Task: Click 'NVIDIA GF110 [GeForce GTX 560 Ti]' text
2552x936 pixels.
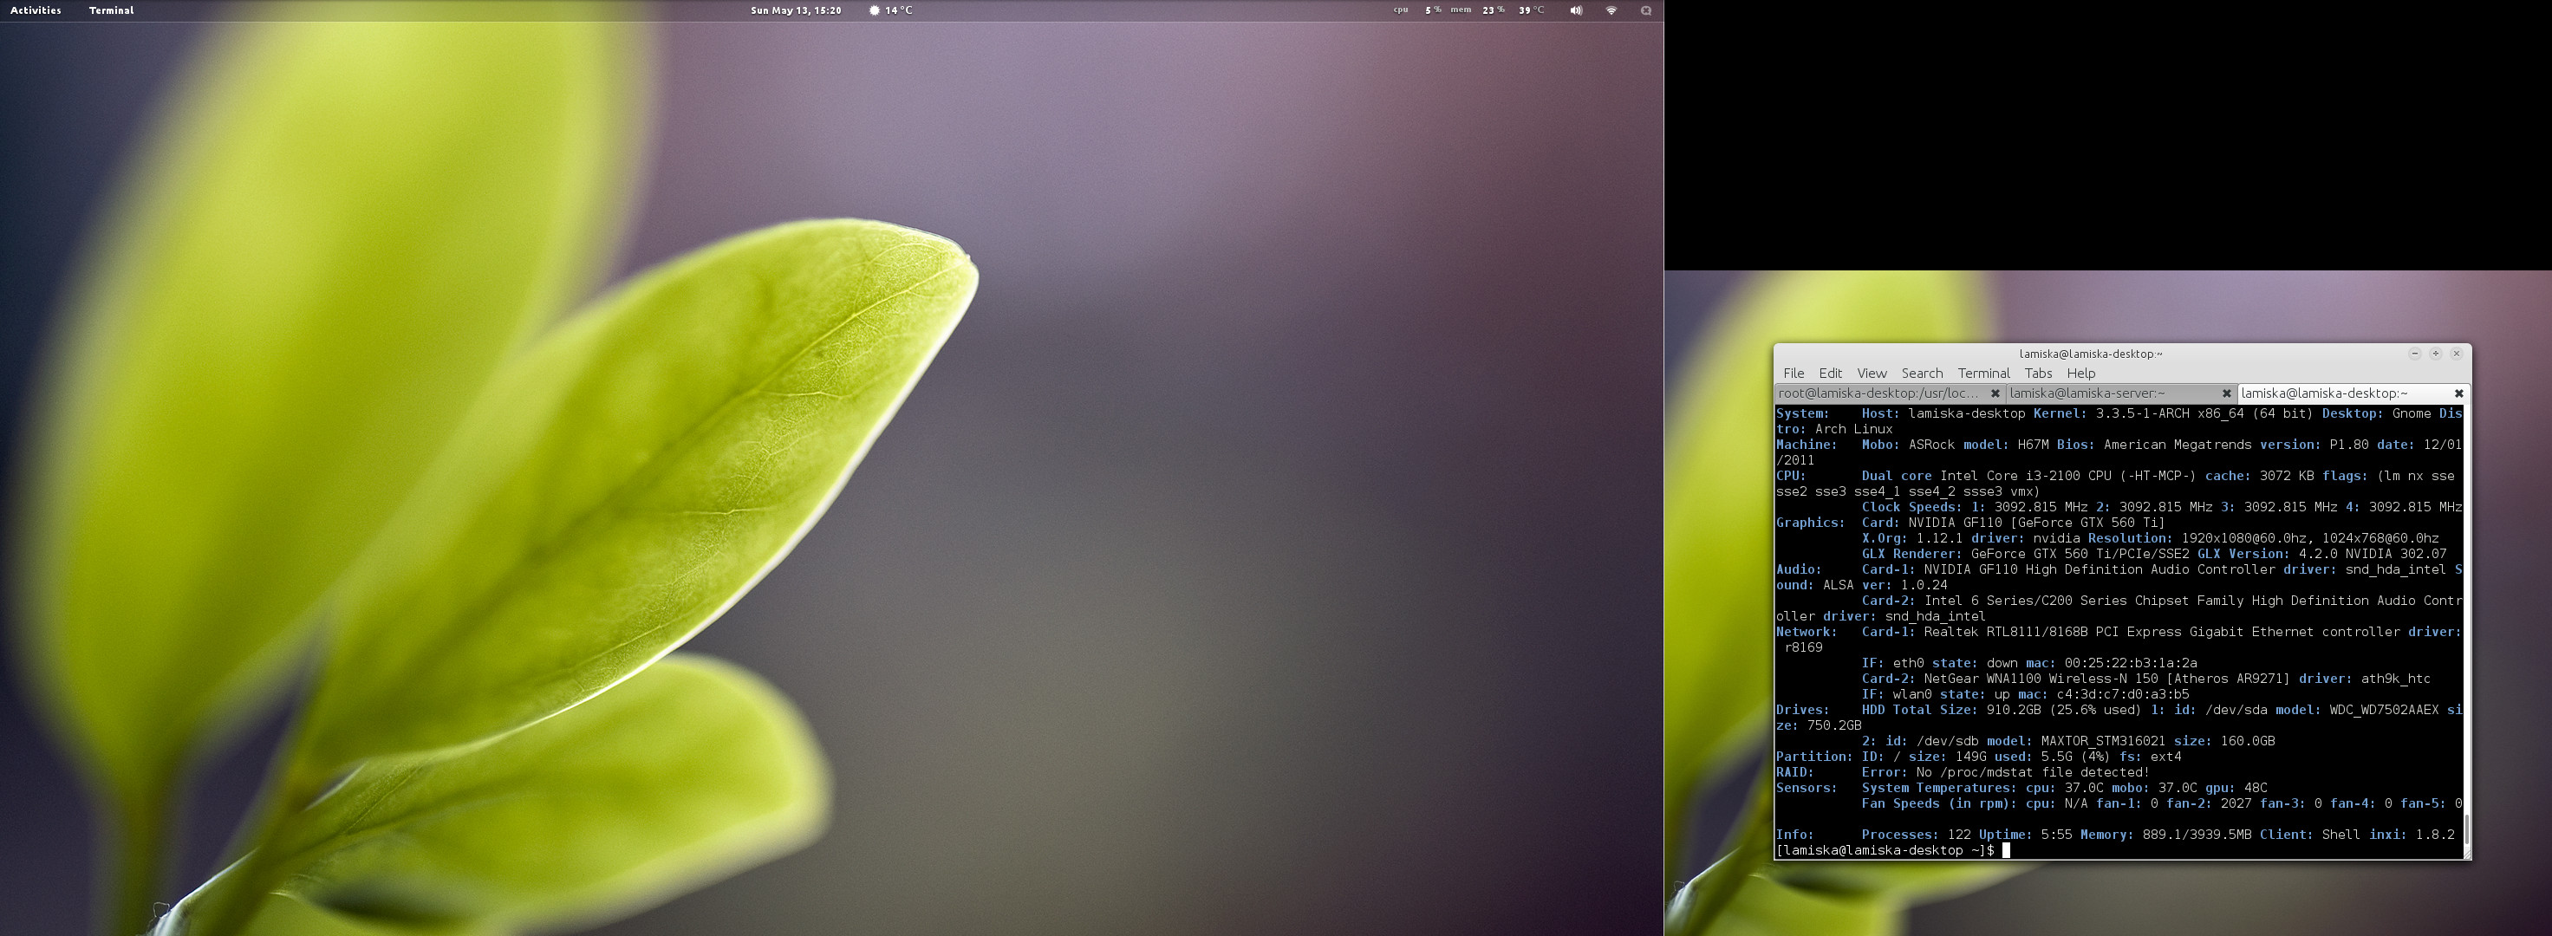Action: [2036, 523]
